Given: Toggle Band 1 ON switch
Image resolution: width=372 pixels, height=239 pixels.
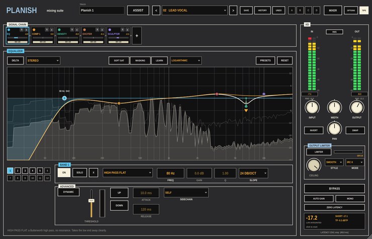Looking at the screenshot, I should coord(64,173).
